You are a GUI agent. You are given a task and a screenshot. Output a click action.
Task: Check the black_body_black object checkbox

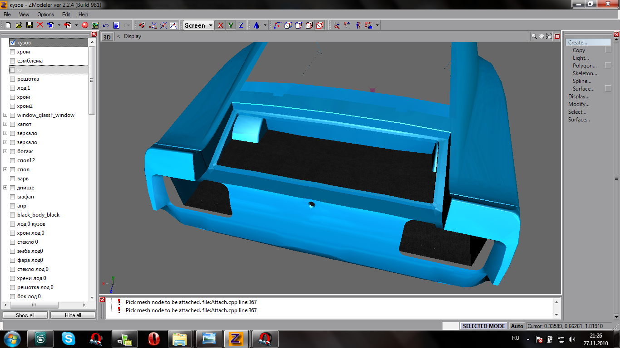[13, 215]
